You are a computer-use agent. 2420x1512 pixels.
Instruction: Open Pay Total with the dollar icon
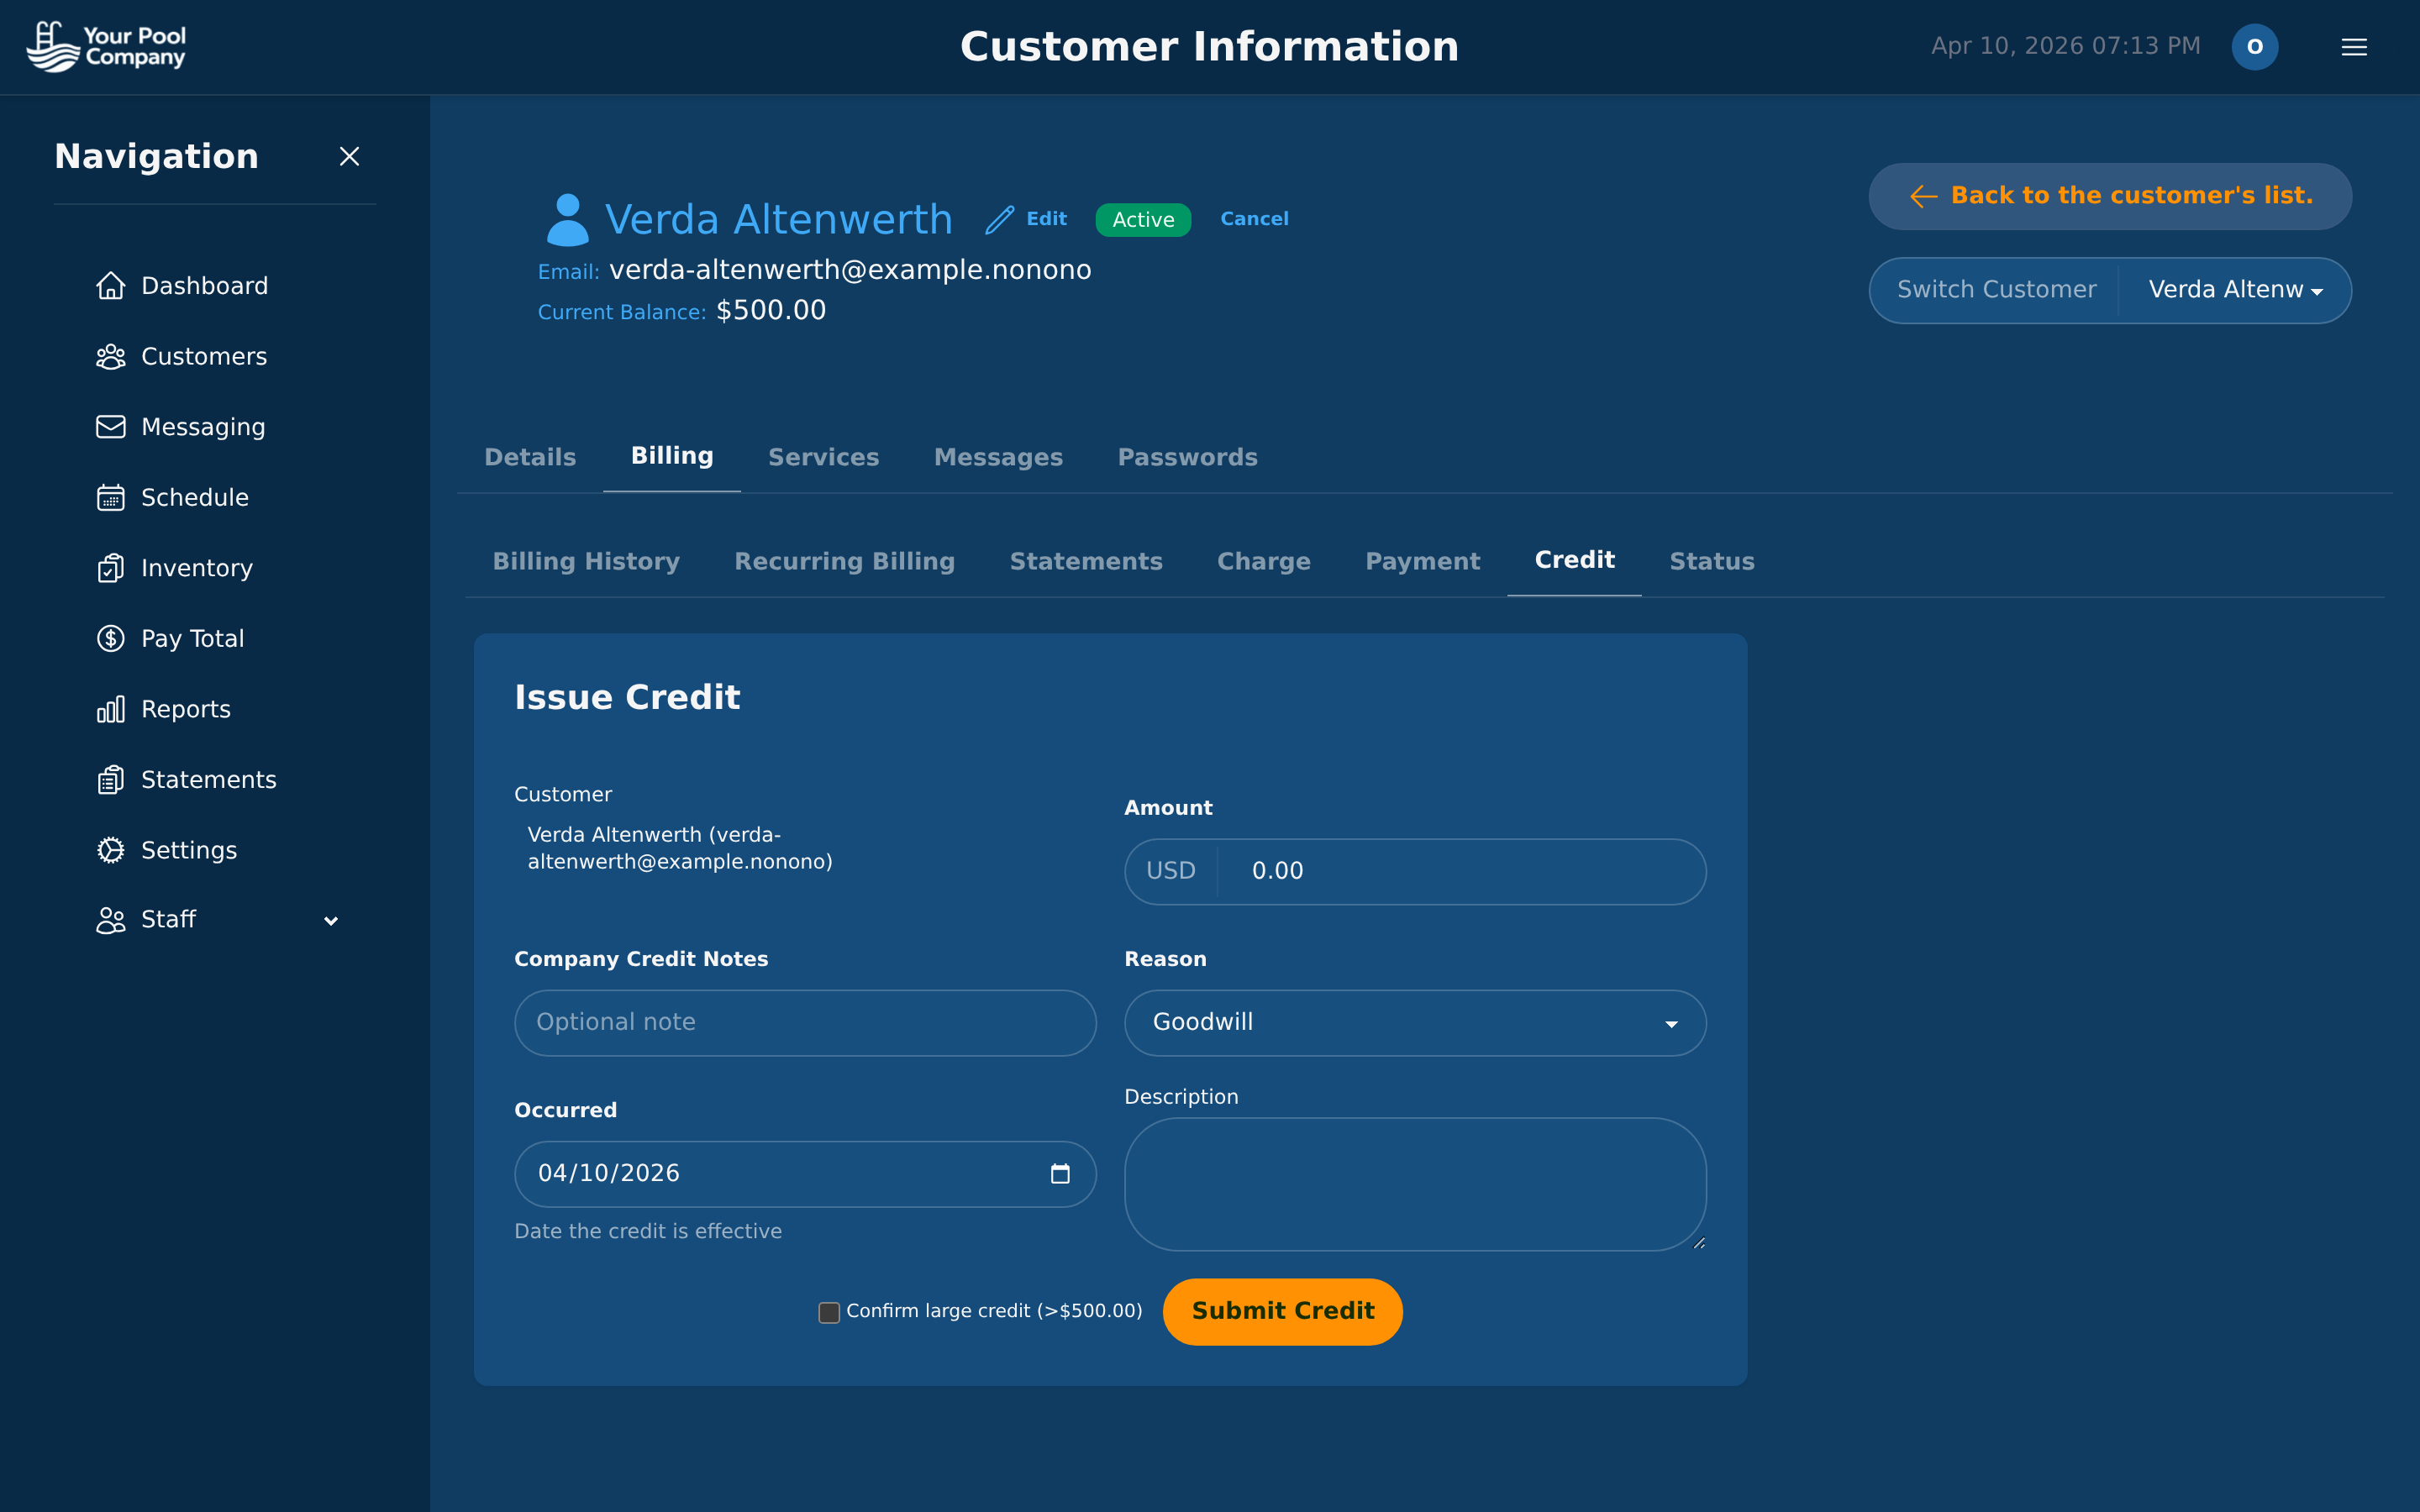click(111, 638)
